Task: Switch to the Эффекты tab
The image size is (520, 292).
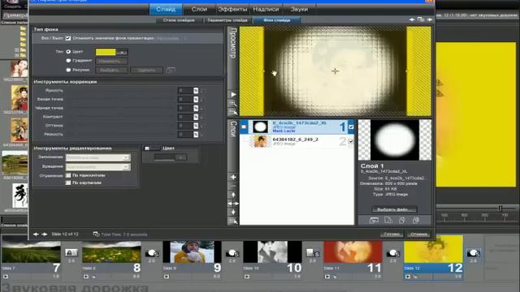Action: (232, 9)
